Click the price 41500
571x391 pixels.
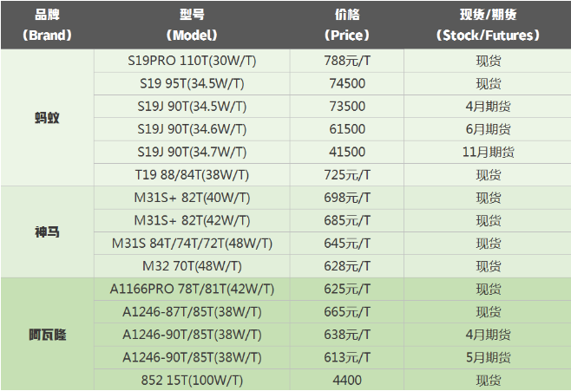click(x=347, y=152)
